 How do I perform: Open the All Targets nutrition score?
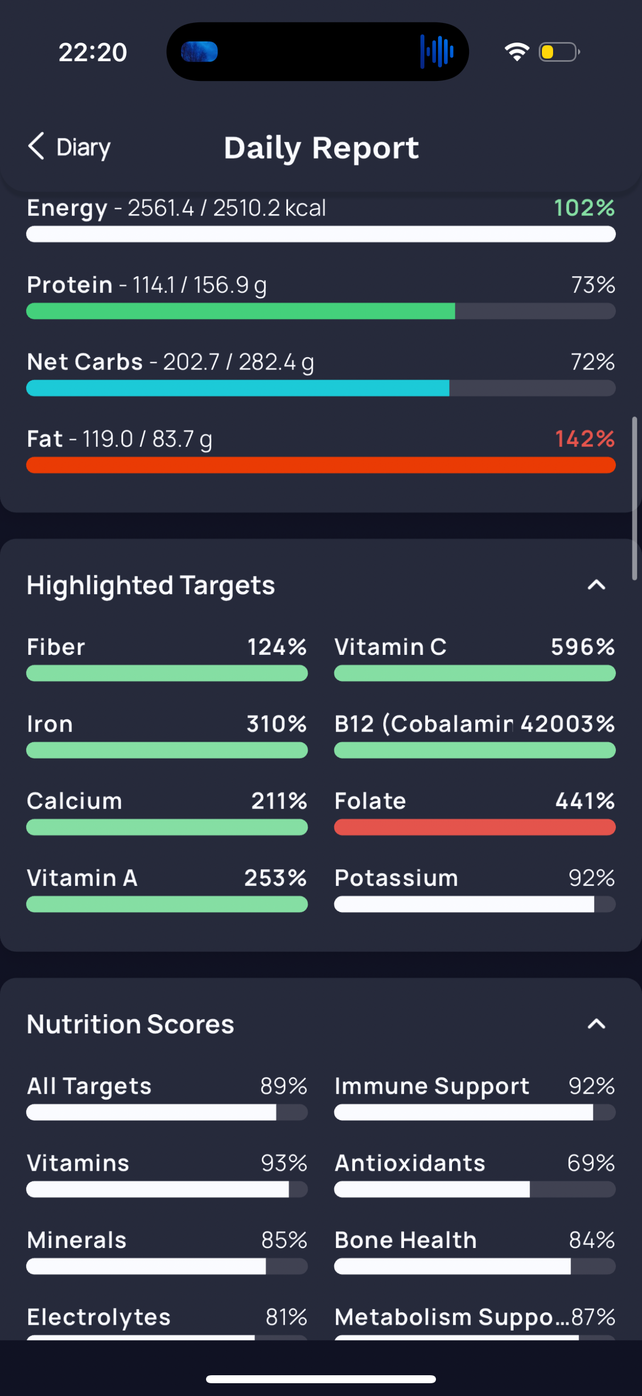pos(167,1097)
